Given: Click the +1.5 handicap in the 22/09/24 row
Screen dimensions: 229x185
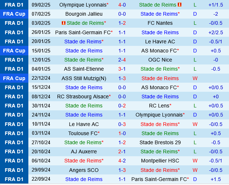Looking at the screenshot, I should click(216, 179).
